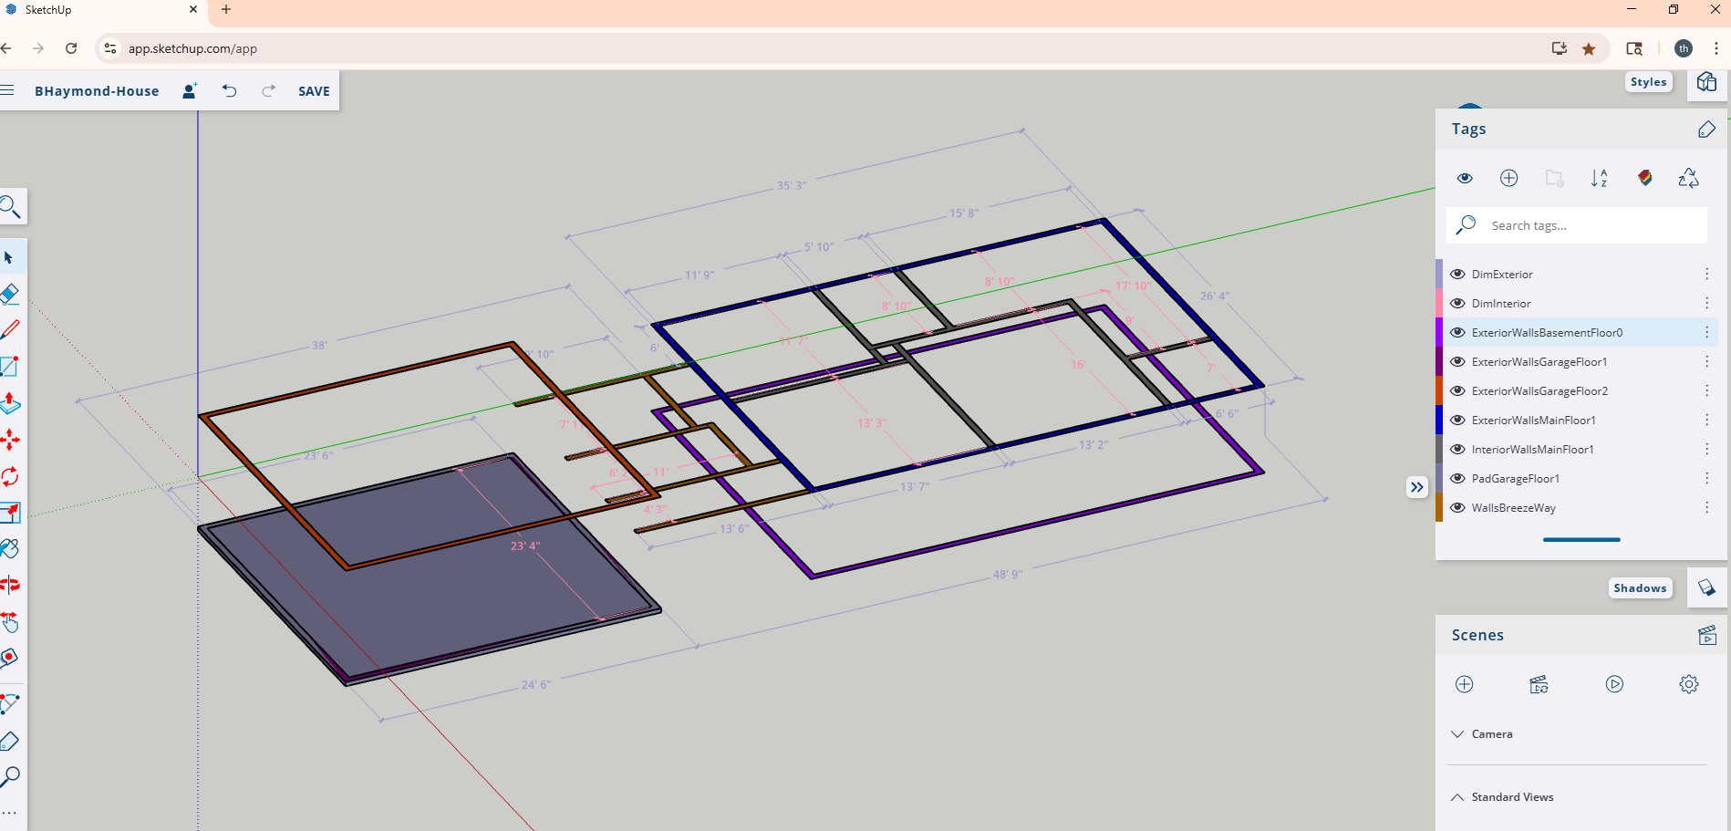Click the Styles label button

click(x=1648, y=82)
